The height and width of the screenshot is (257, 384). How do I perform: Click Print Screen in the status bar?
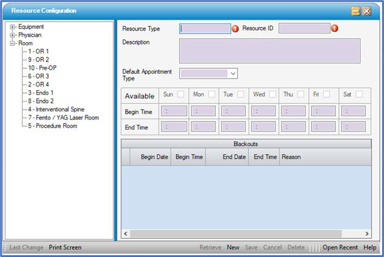pyautogui.click(x=65, y=248)
